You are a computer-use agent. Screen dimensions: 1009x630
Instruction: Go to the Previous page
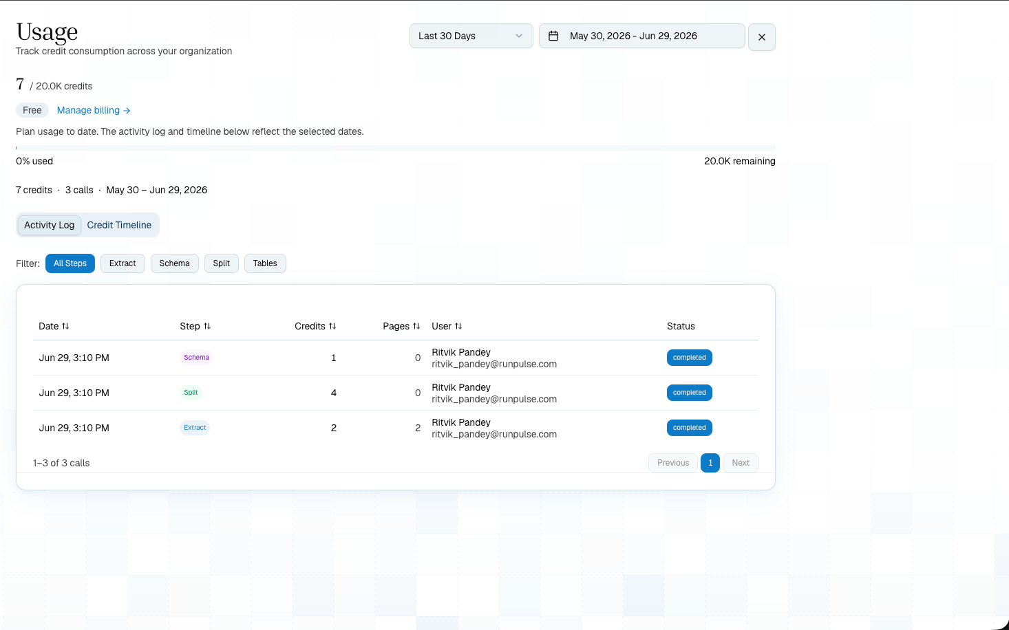click(x=673, y=463)
